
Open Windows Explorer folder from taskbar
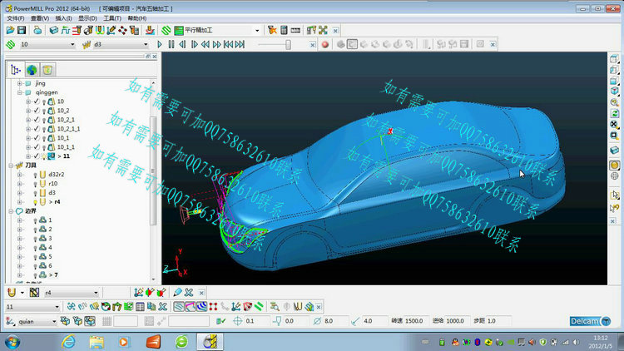click(x=97, y=342)
